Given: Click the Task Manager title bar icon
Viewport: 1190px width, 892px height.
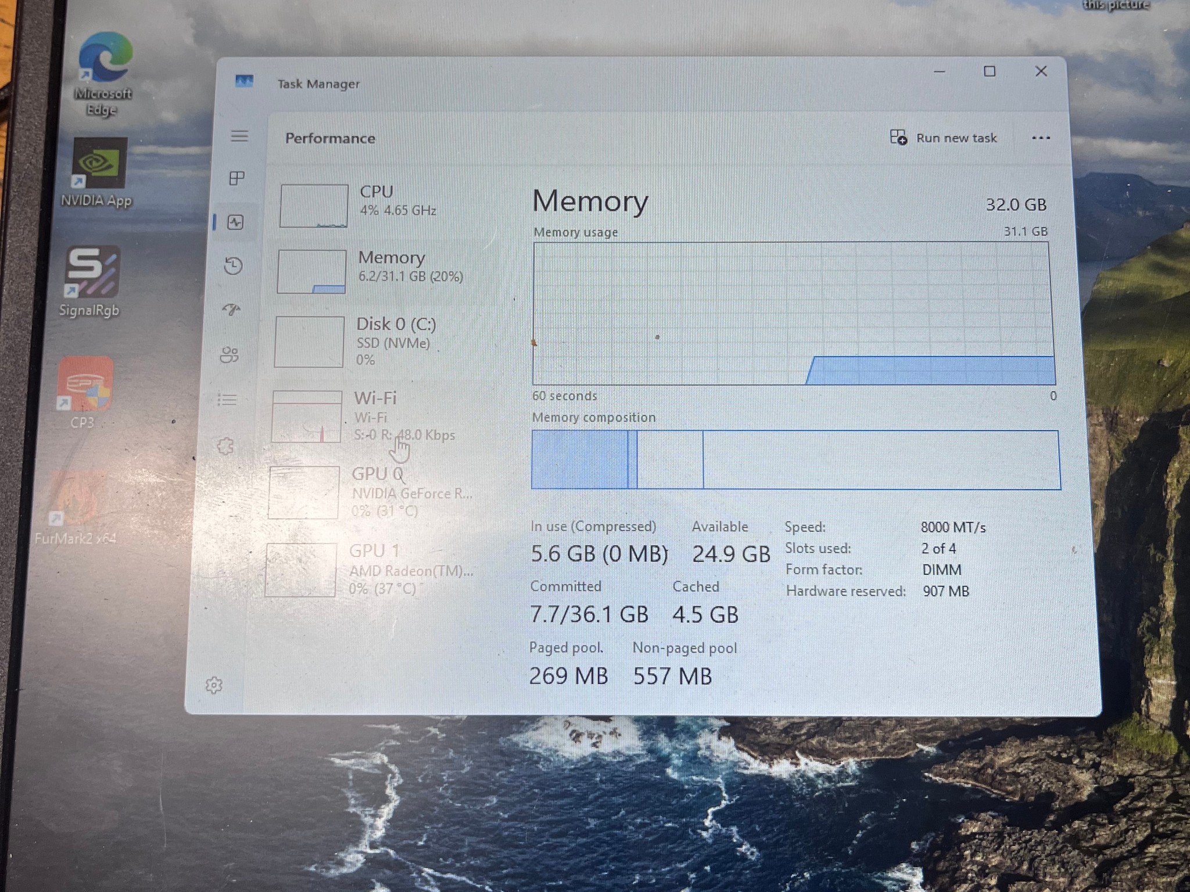Looking at the screenshot, I should pyautogui.click(x=244, y=81).
